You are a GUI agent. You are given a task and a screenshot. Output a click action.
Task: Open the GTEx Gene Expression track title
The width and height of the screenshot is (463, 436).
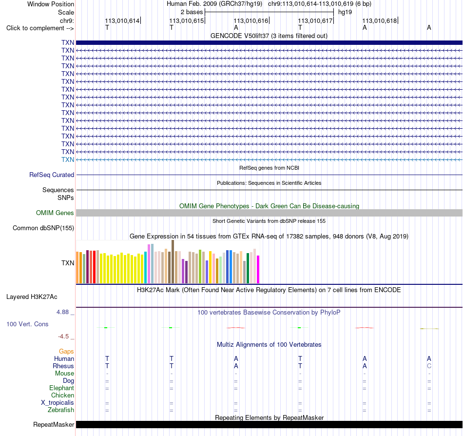(269, 237)
